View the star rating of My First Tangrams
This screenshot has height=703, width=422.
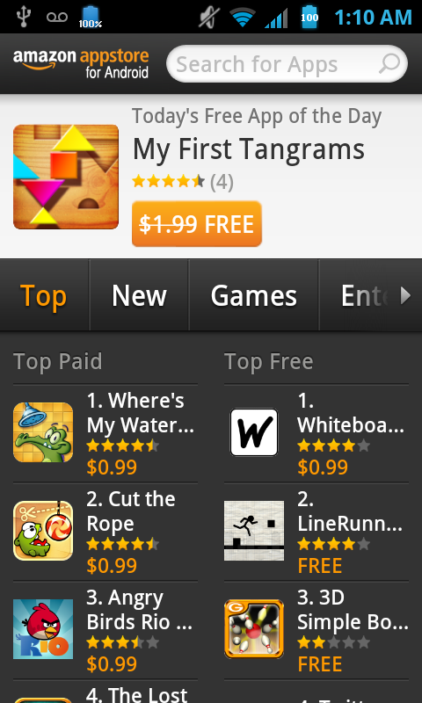point(168,182)
